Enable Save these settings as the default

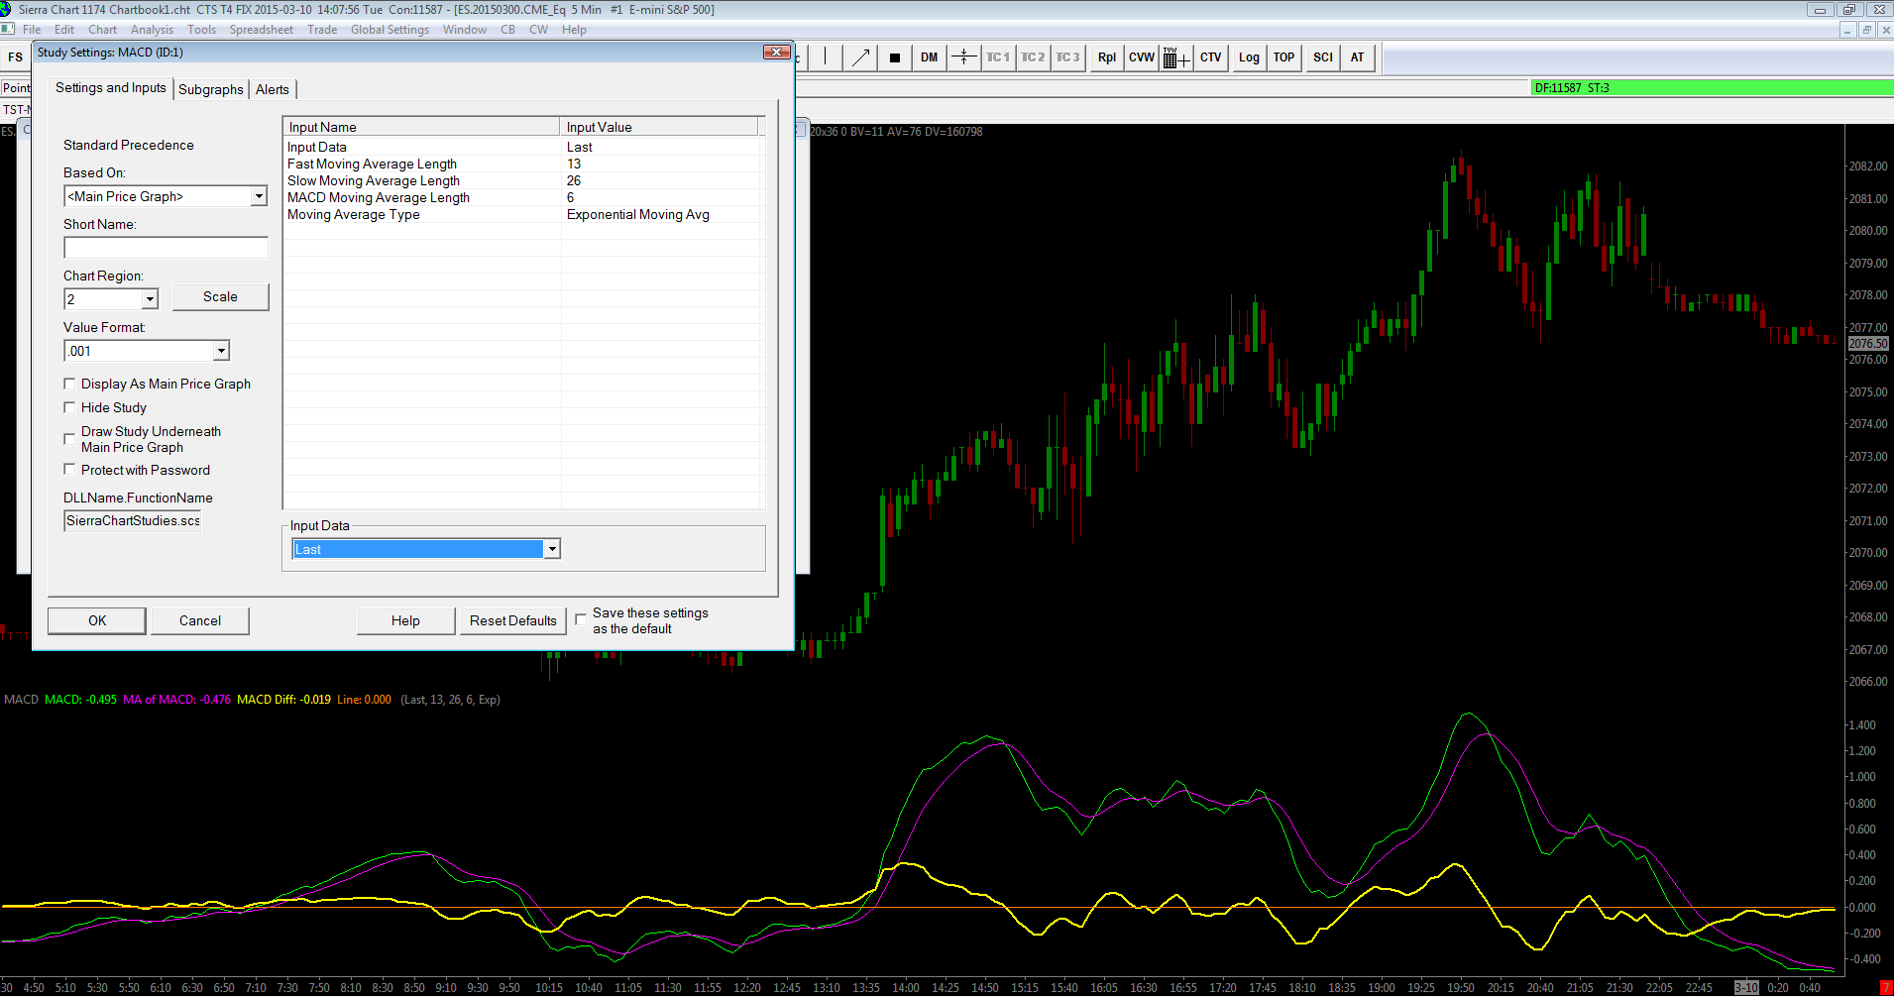(x=581, y=619)
